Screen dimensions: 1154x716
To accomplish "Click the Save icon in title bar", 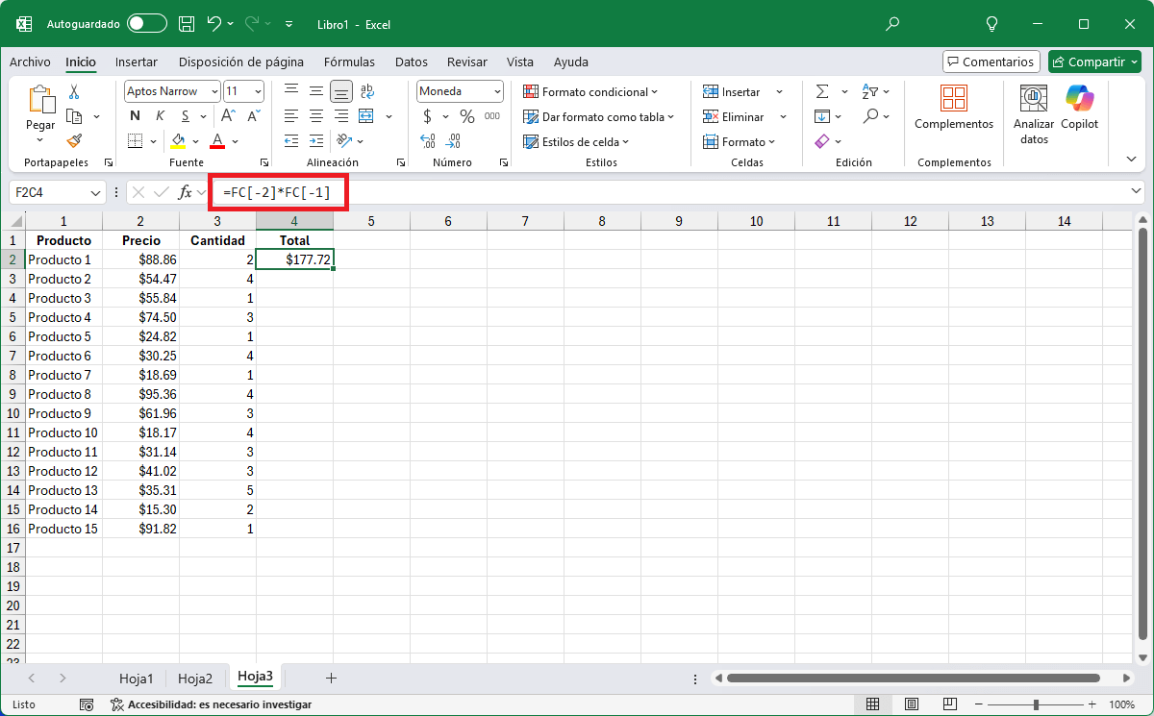I will pos(187,23).
